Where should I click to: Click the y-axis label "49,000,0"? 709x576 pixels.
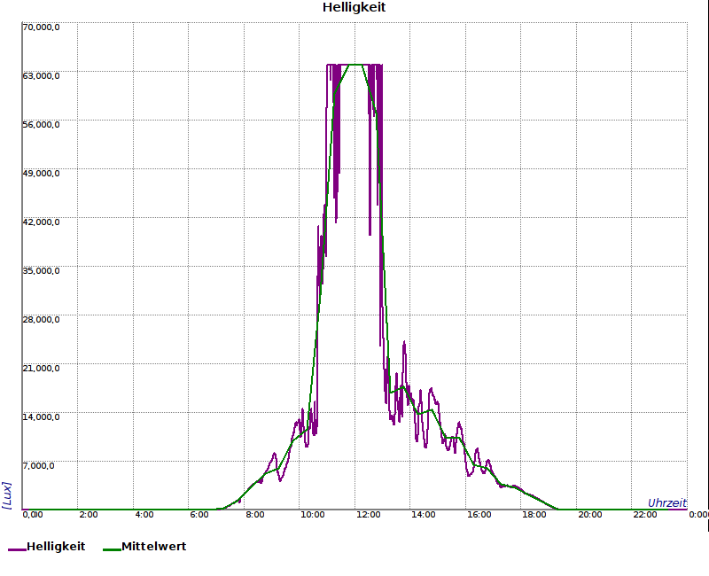(x=41, y=174)
